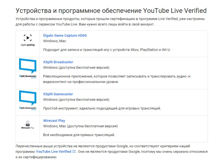Click the XSplit Broadcaster description text
The width and height of the screenshot is (224, 167).
point(117,79)
